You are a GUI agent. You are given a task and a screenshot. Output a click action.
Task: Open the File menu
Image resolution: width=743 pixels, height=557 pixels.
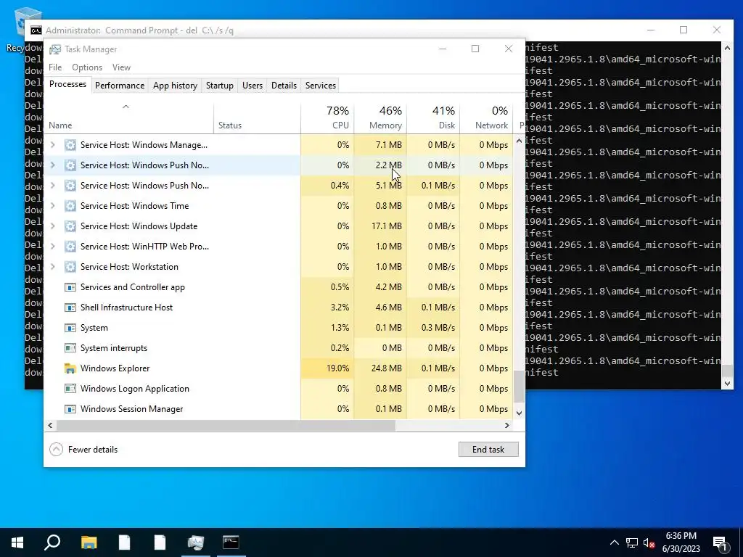pyautogui.click(x=55, y=67)
